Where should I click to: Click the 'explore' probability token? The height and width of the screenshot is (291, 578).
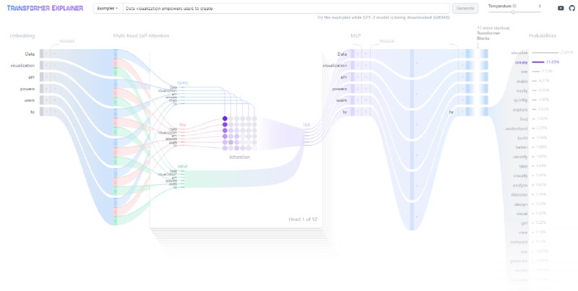[x=520, y=110]
